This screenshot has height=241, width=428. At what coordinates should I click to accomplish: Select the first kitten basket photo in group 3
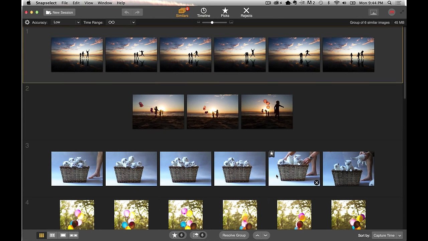pos(77,169)
